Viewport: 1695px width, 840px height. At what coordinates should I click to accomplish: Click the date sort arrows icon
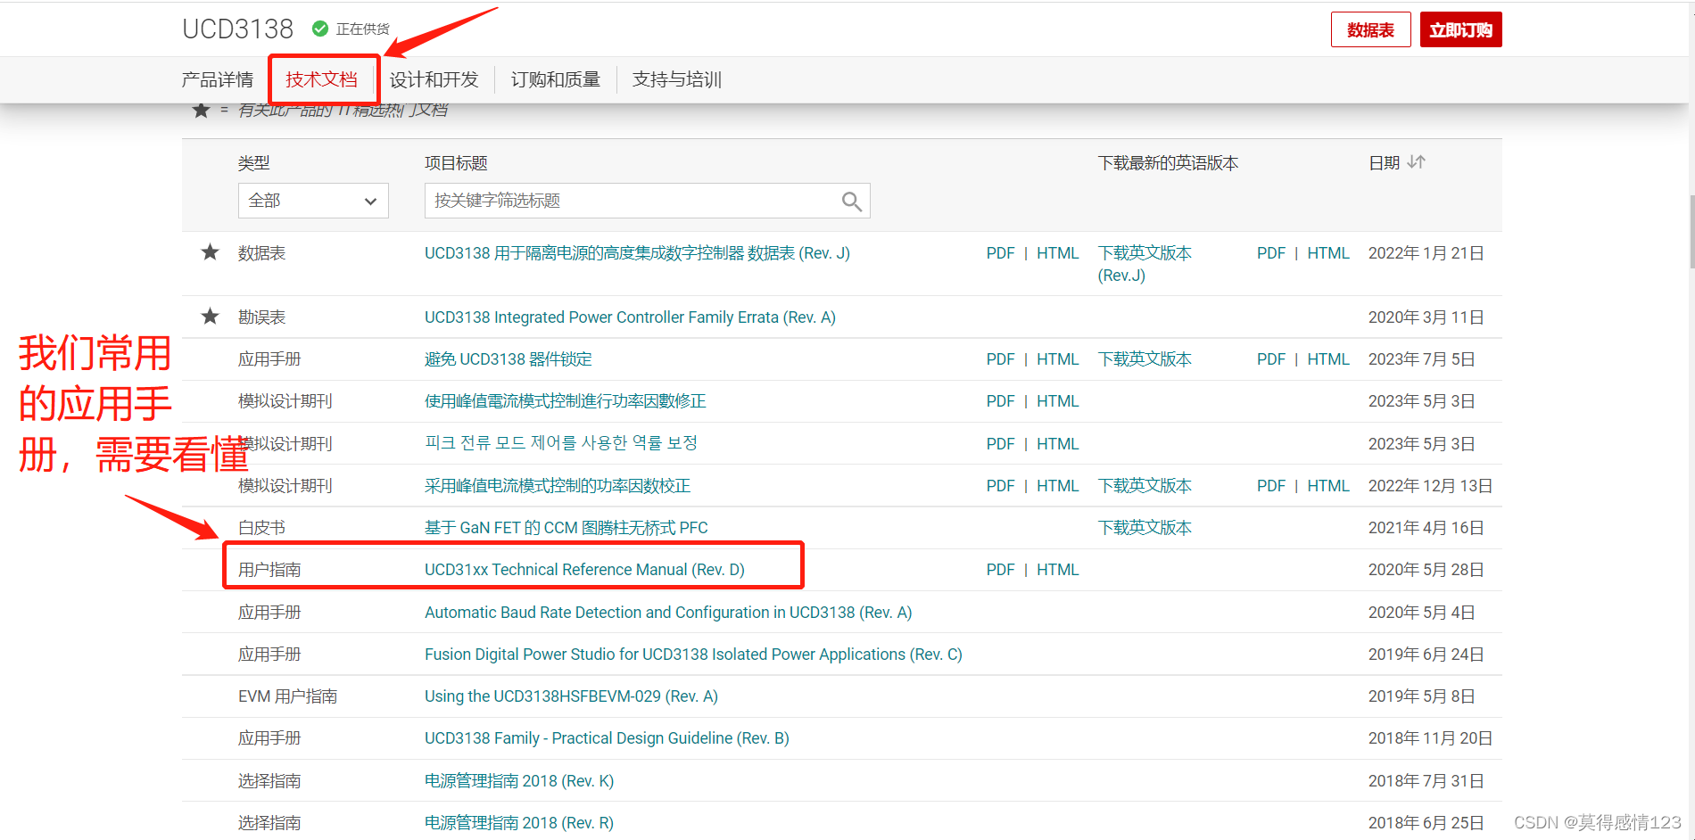pos(1417,162)
